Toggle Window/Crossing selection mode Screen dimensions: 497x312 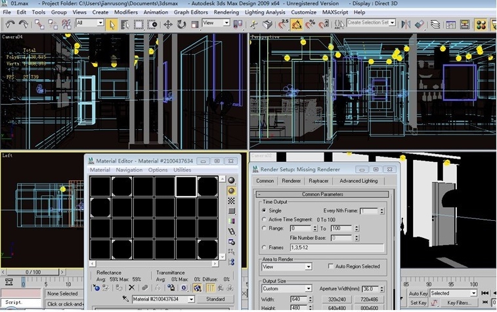coord(152,24)
